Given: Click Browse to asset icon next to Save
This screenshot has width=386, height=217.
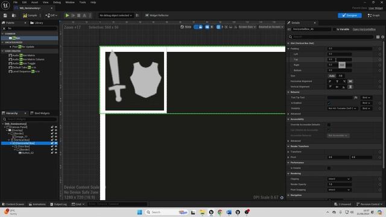Looking at the screenshot, I should [x=14, y=15].
